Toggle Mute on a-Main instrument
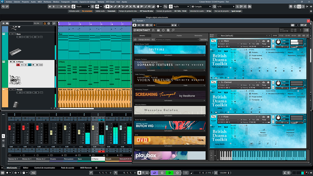 coord(273,46)
